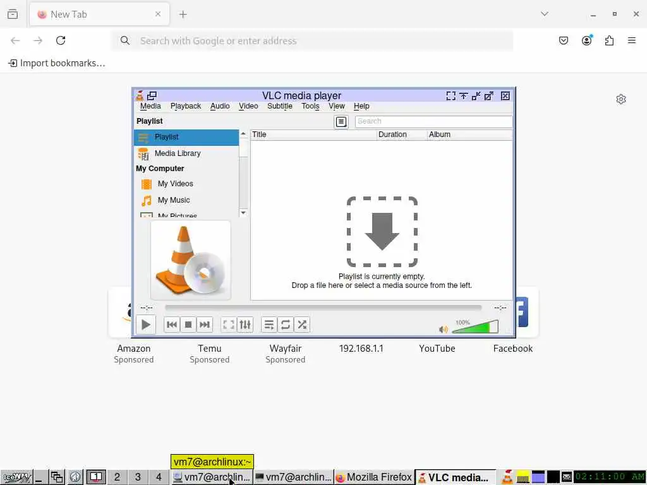
Task: Open the Tools menu in VLC
Action: tap(310, 106)
